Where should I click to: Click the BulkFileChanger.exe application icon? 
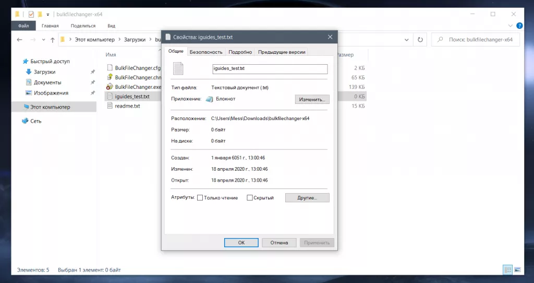click(x=110, y=87)
